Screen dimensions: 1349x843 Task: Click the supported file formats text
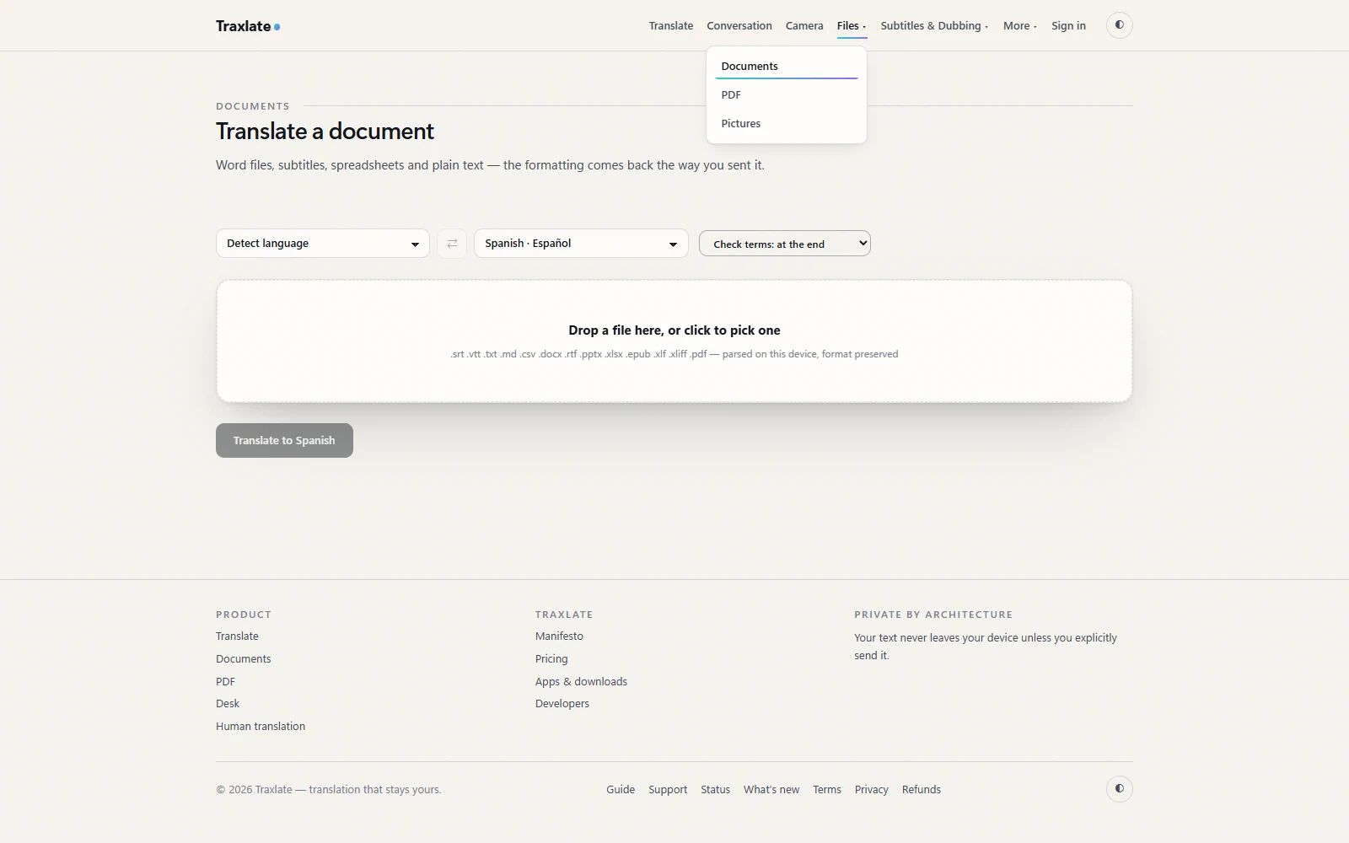[674, 354]
